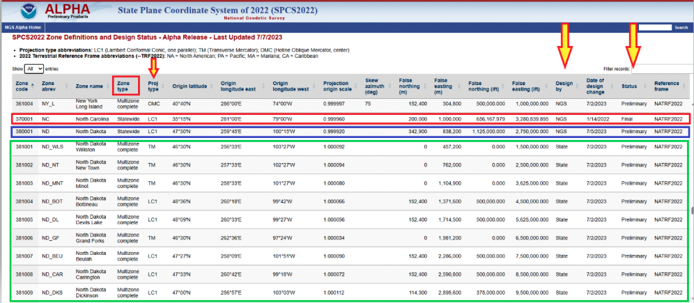Sort table by Zone code column

(x=22, y=86)
